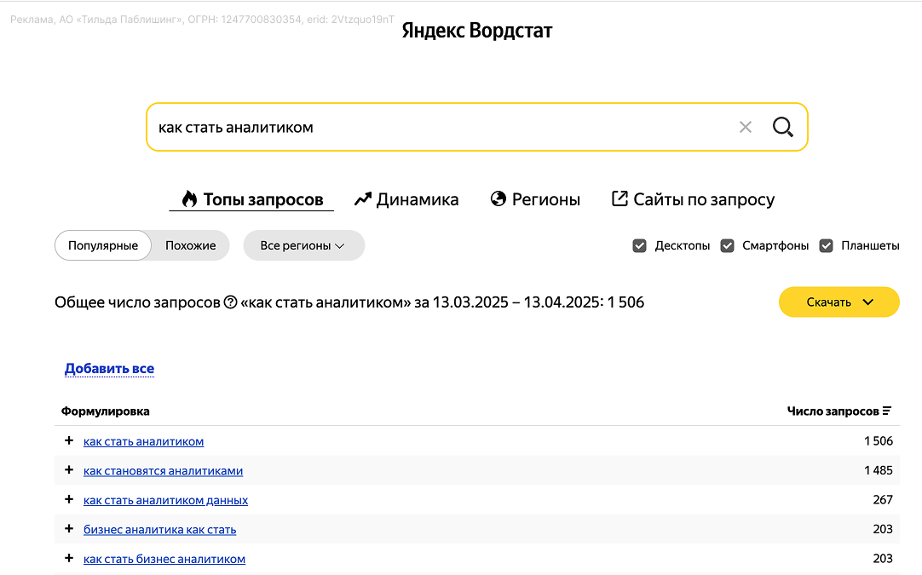Add 'как стать аналитиком' with plus icon
This screenshot has height=575, width=922.
(69, 440)
